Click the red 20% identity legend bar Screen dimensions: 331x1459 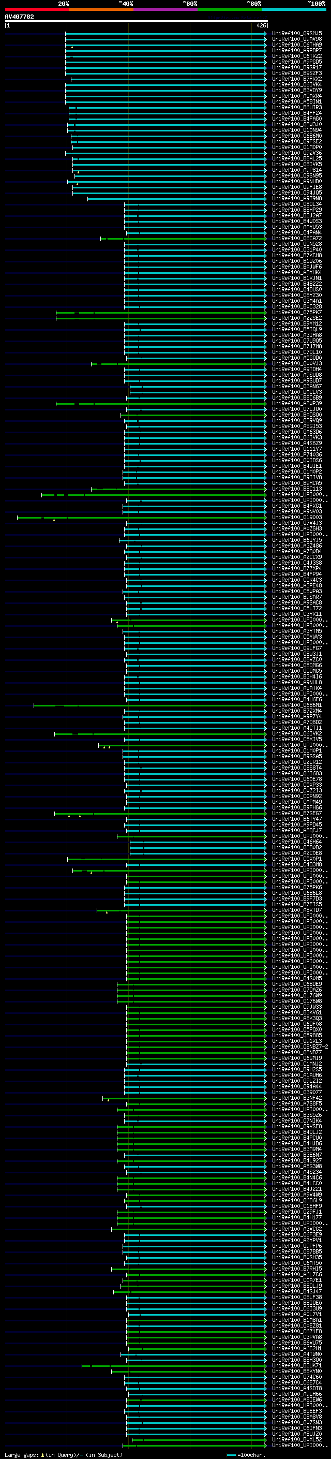[x=37, y=9]
